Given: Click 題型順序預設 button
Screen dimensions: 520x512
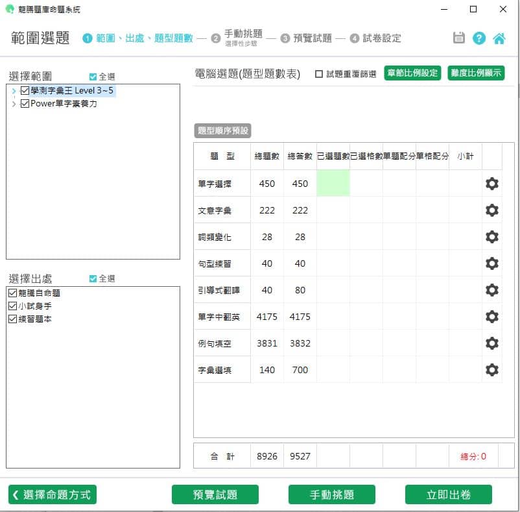Looking at the screenshot, I should 222,130.
